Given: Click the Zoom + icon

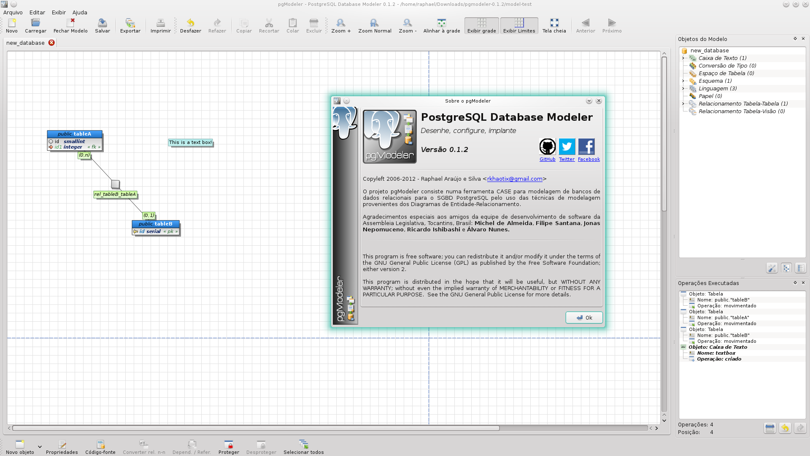Looking at the screenshot, I should coord(341,23).
